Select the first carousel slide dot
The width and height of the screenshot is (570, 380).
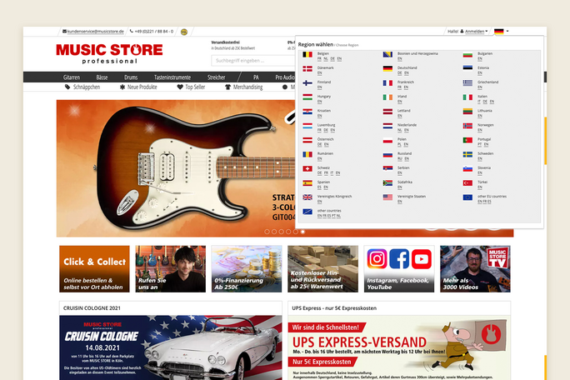267,232
